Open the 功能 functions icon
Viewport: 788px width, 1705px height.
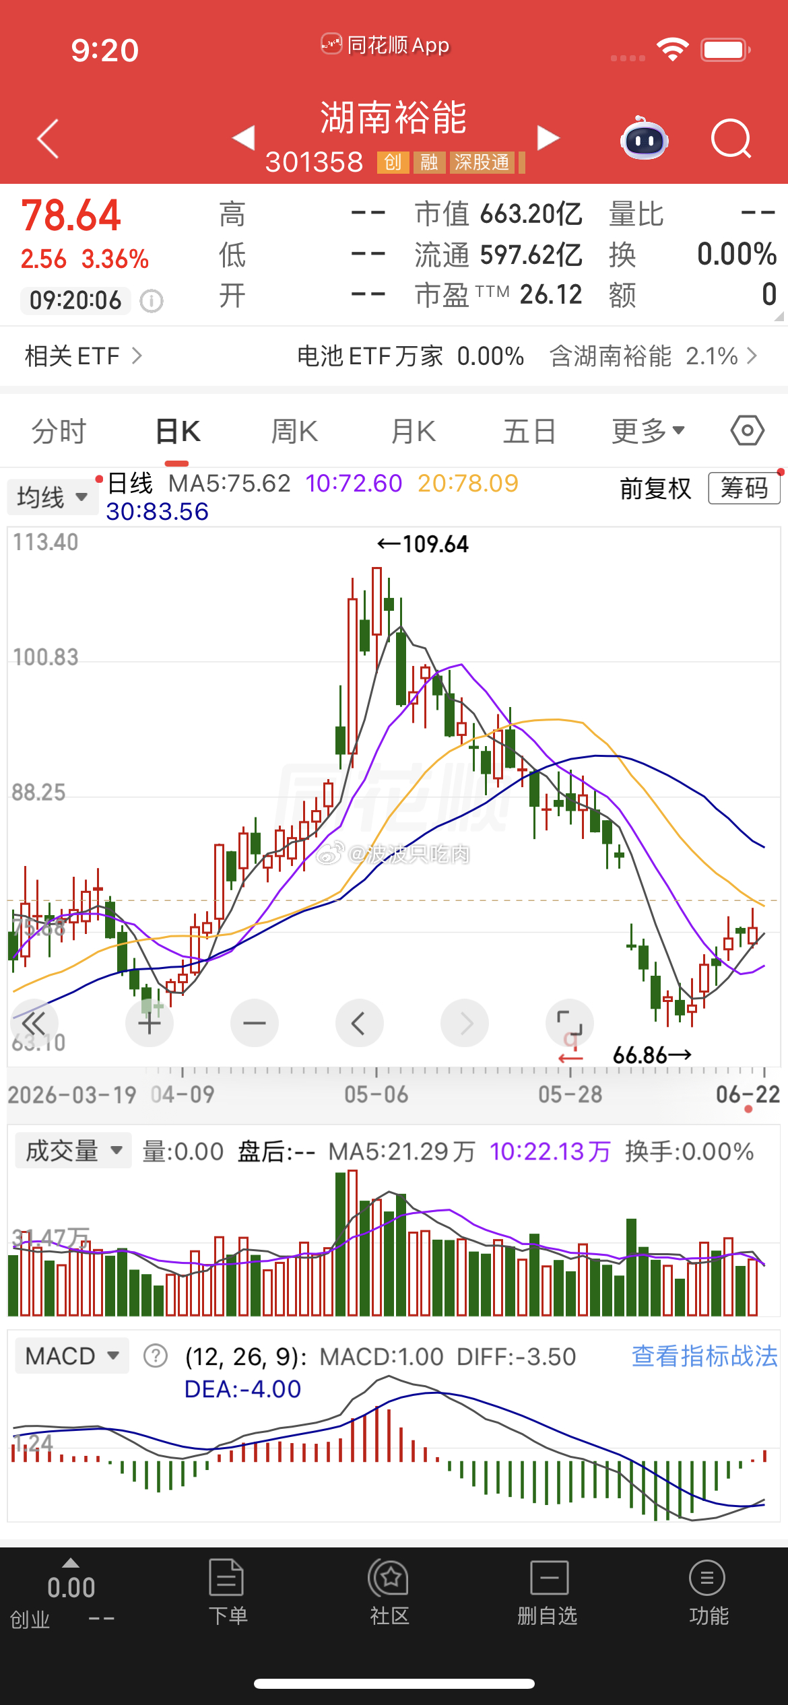click(x=708, y=1593)
